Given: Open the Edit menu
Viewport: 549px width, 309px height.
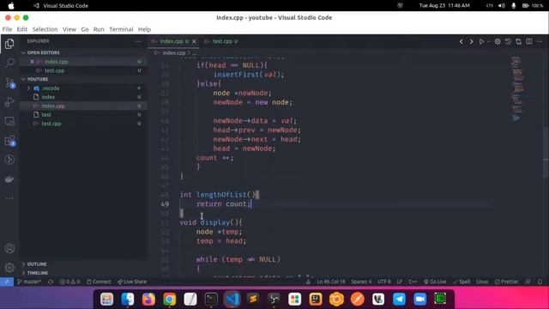Looking at the screenshot, I should 21,29.
